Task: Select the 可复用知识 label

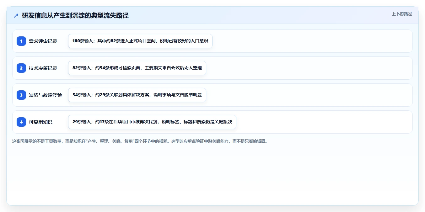Action: pyautogui.click(x=40, y=122)
